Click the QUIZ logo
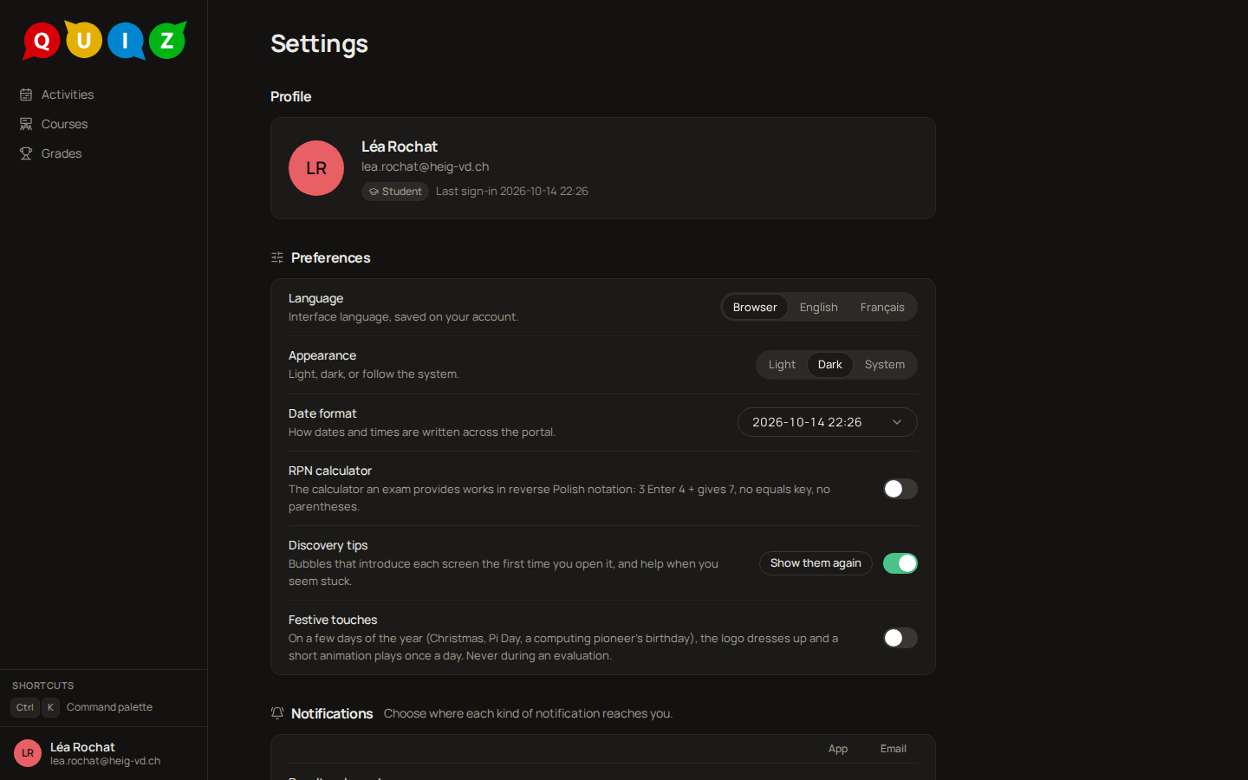The height and width of the screenshot is (780, 1248). point(104,40)
